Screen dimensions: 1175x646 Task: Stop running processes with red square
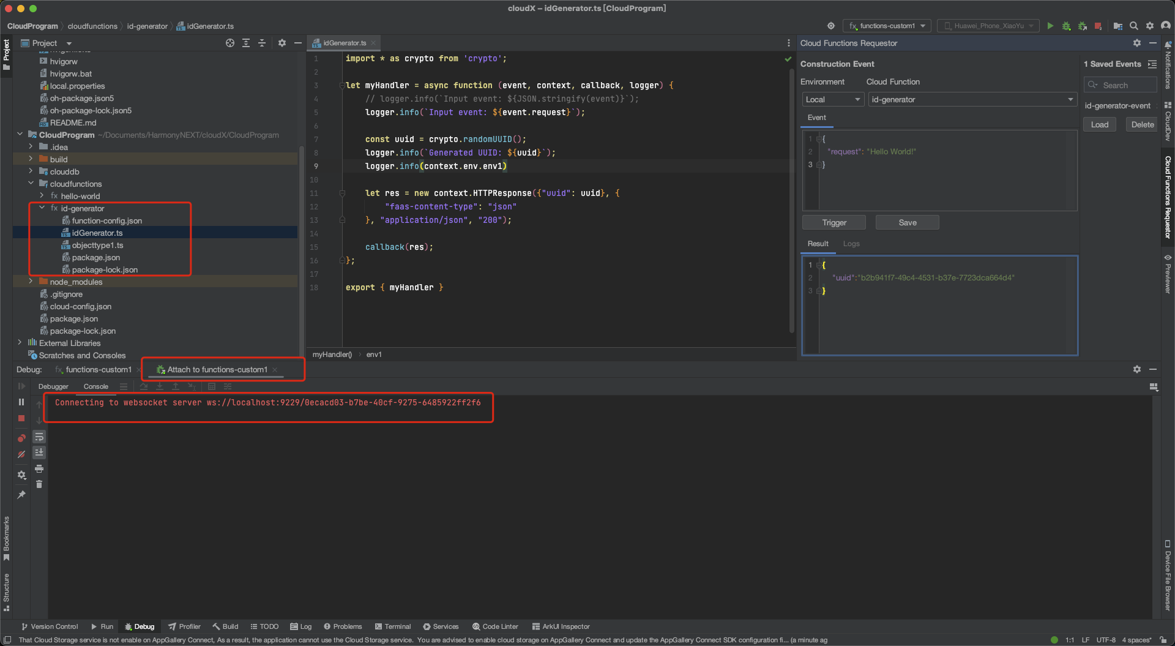pyautogui.click(x=1098, y=26)
